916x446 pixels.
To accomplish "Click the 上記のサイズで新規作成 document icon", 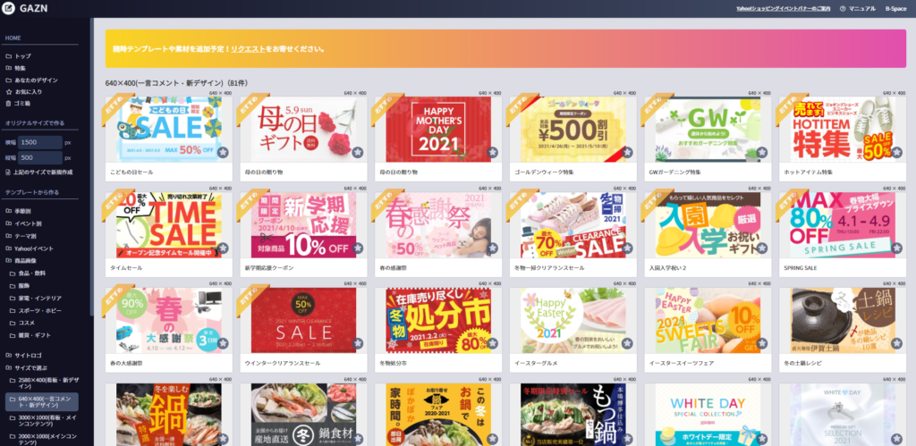I will click(x=9, y=173).
